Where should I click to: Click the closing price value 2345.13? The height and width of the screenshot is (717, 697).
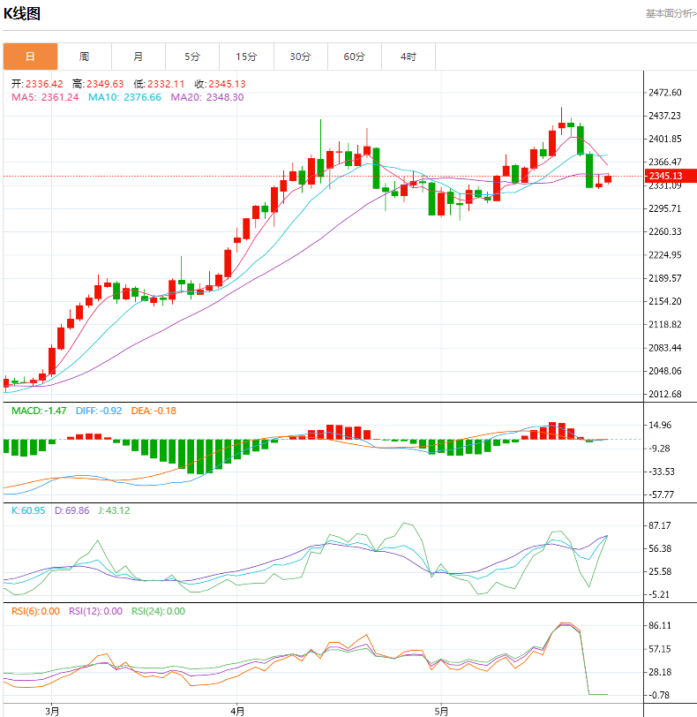click(227, 84)
